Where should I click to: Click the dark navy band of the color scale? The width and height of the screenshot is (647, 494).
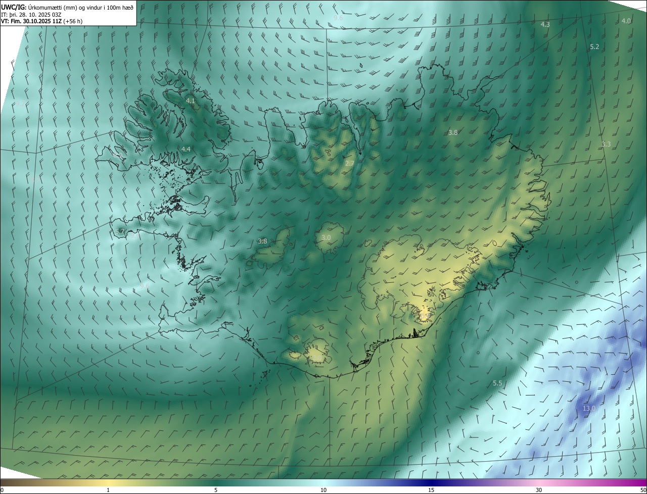click(431, 483)
